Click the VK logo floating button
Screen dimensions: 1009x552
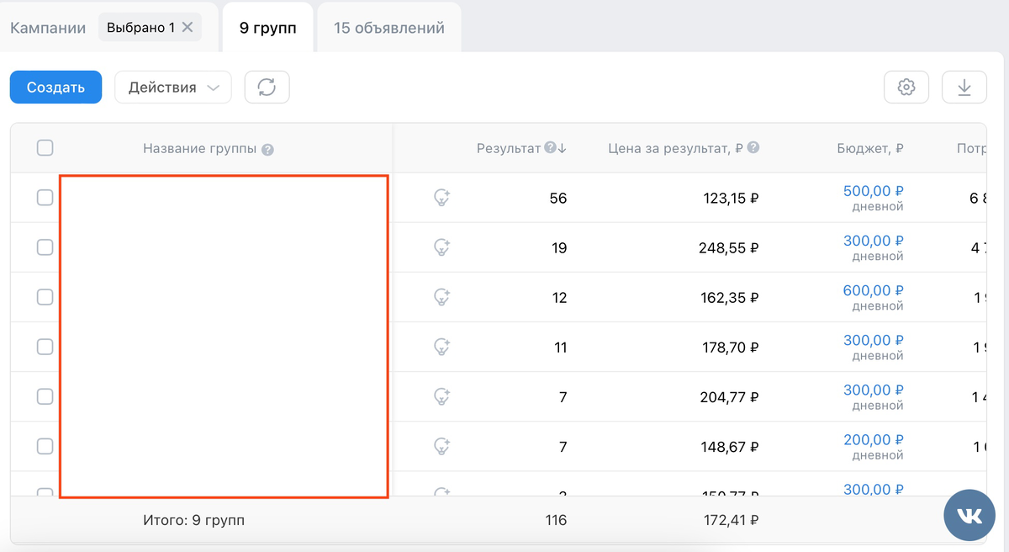969,516
